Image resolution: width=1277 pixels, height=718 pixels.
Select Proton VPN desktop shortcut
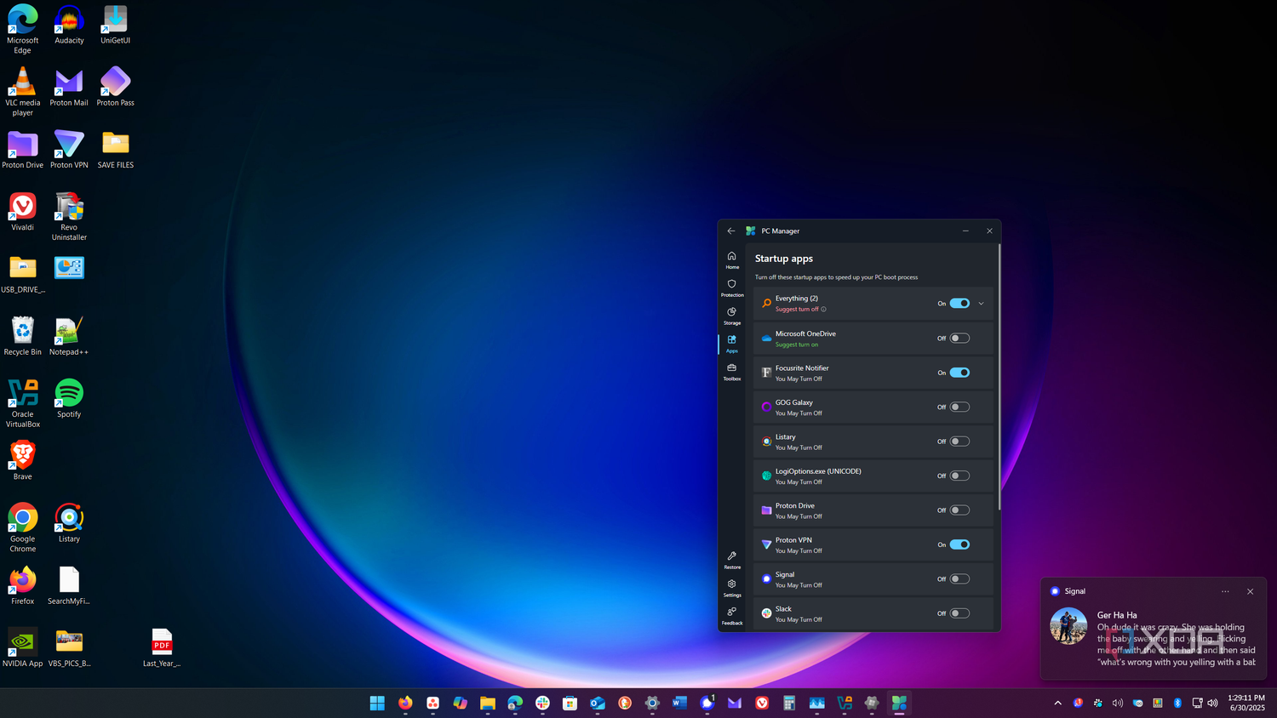click(x=69, y=149)
